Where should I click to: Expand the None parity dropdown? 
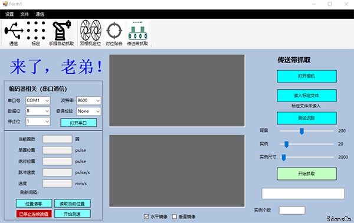(88, 112)
